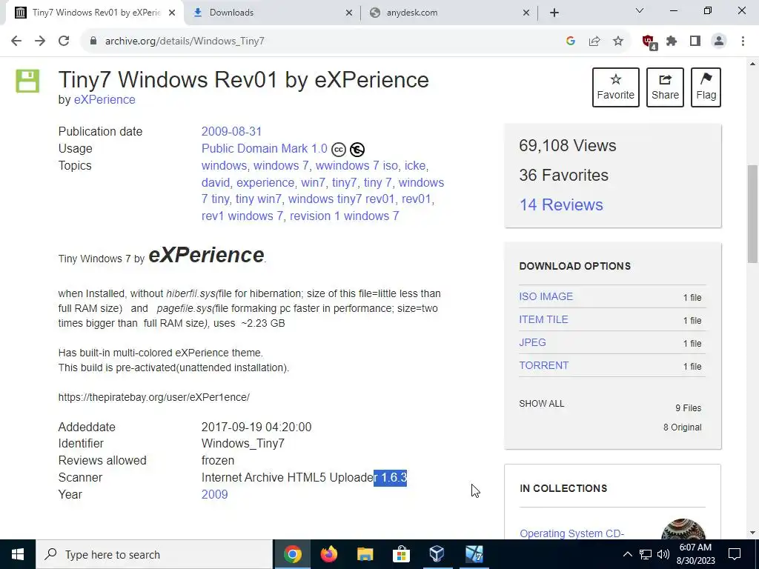Click the green floppy software icon
Image resolution: width=759 pixels, height=569 pixels.
click(x=27, y=81)
